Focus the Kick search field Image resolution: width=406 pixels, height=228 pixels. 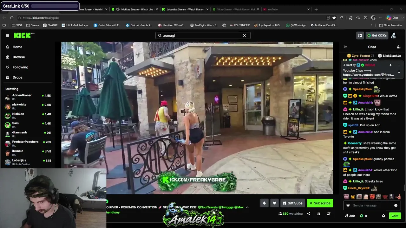pos(203,35)
